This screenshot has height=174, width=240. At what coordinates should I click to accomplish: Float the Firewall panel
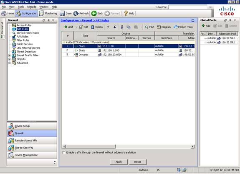tap(44, 20)
